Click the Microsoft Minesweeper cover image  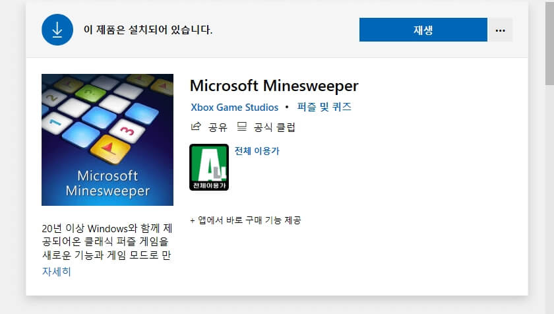[x=108, y=139]
